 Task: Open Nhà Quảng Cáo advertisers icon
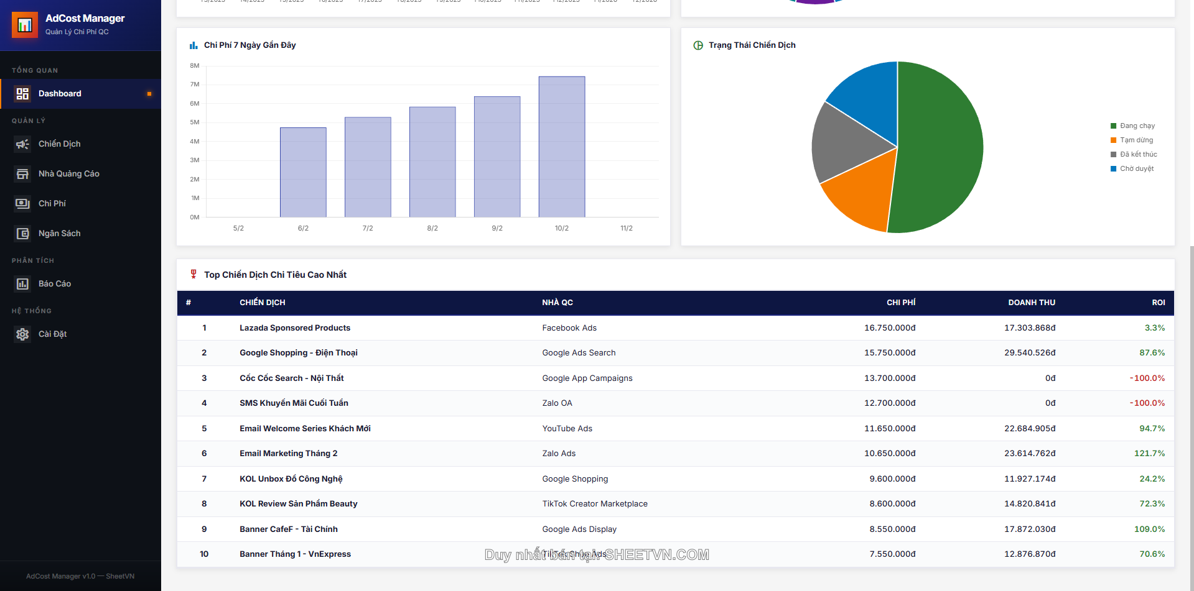pos(22,173)
